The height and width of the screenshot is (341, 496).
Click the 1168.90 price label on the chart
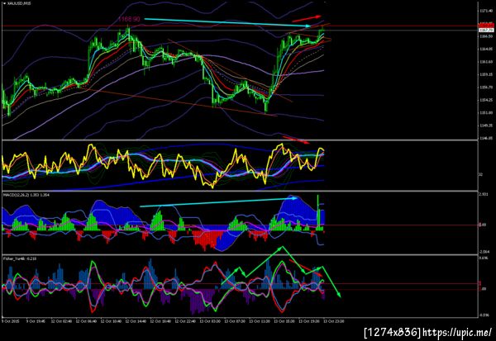pos(129,19)
